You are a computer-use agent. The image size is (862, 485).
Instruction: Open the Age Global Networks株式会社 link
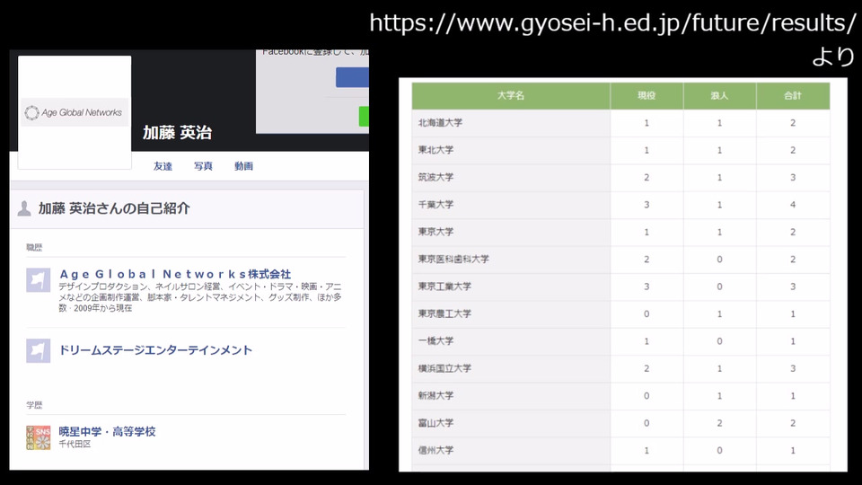point(175,274)
